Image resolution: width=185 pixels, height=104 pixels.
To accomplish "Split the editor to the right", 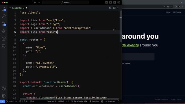I will point(114,8).
